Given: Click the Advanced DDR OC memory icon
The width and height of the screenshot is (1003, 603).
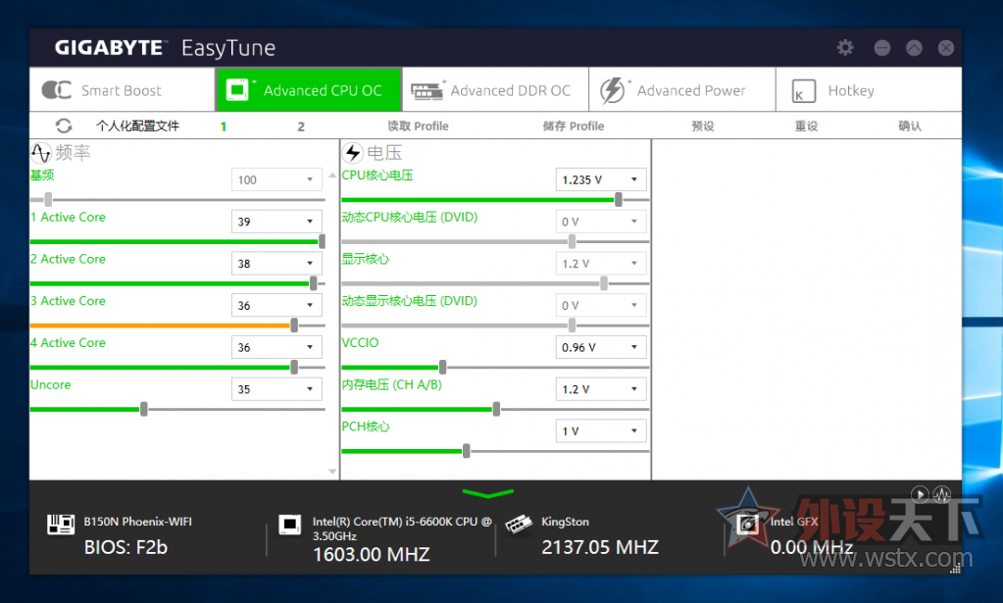Looking at the screenshot, I should pos(426,91).
